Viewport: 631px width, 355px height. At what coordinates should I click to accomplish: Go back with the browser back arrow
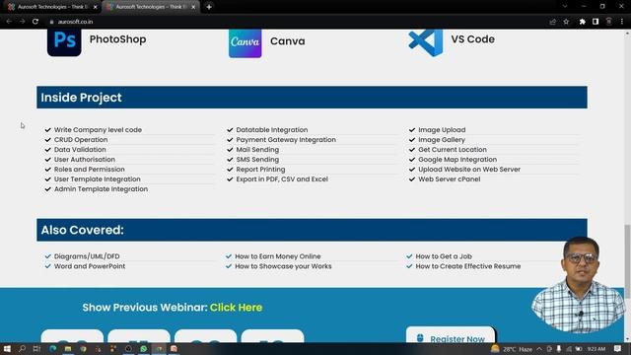[9, 22]
